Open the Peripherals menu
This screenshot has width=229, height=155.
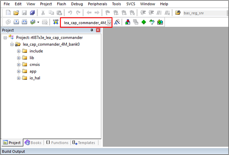point(97,4)
